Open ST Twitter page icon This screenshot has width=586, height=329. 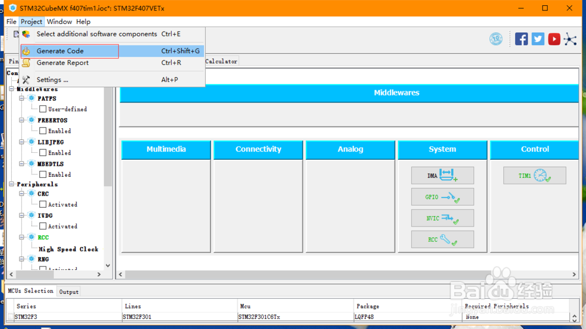coord(538,39)
